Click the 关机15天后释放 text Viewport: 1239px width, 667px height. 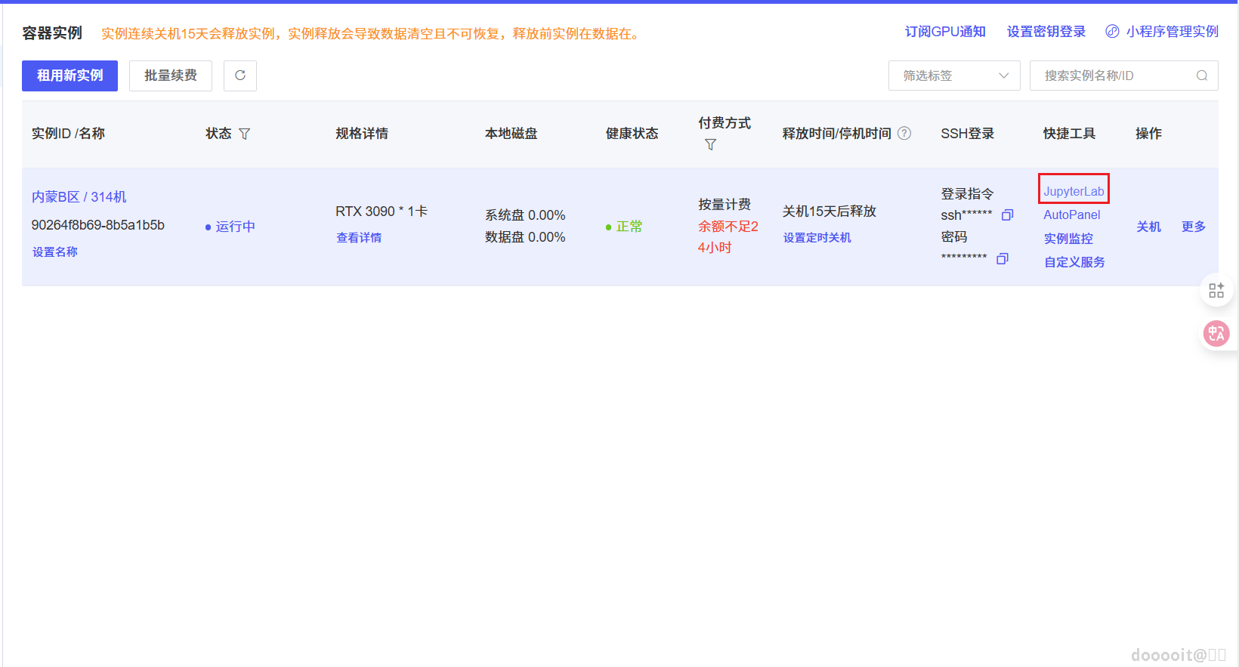[x=830, y=212]
